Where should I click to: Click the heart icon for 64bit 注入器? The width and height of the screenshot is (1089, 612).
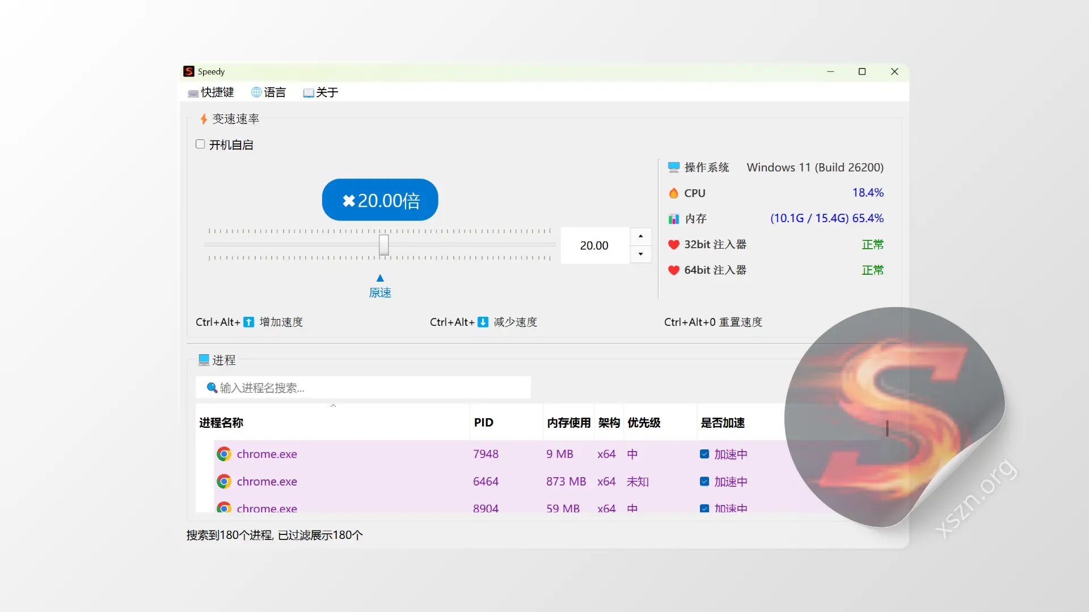pyautogui.click(x=673, y=270)
